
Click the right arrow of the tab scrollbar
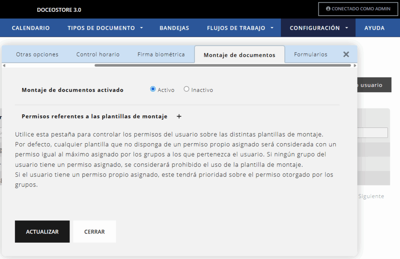tap(355, 65)
